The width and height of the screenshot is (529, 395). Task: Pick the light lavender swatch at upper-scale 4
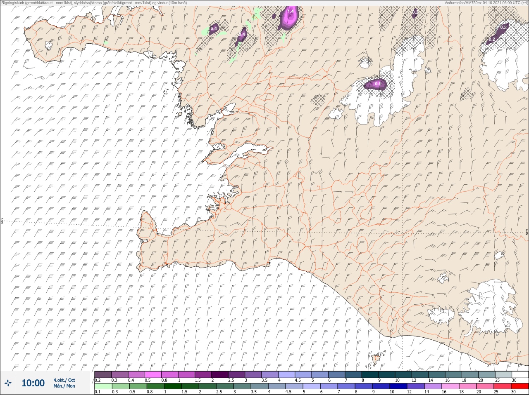tap(287, 374)
